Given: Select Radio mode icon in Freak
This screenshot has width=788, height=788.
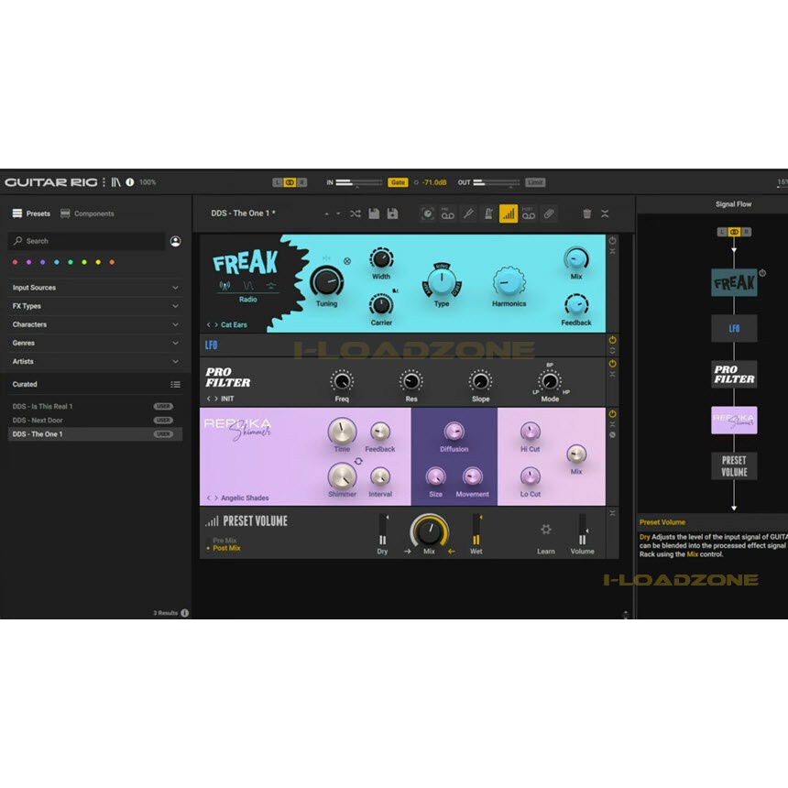Looking at the screenshot, I should [224, 286].
